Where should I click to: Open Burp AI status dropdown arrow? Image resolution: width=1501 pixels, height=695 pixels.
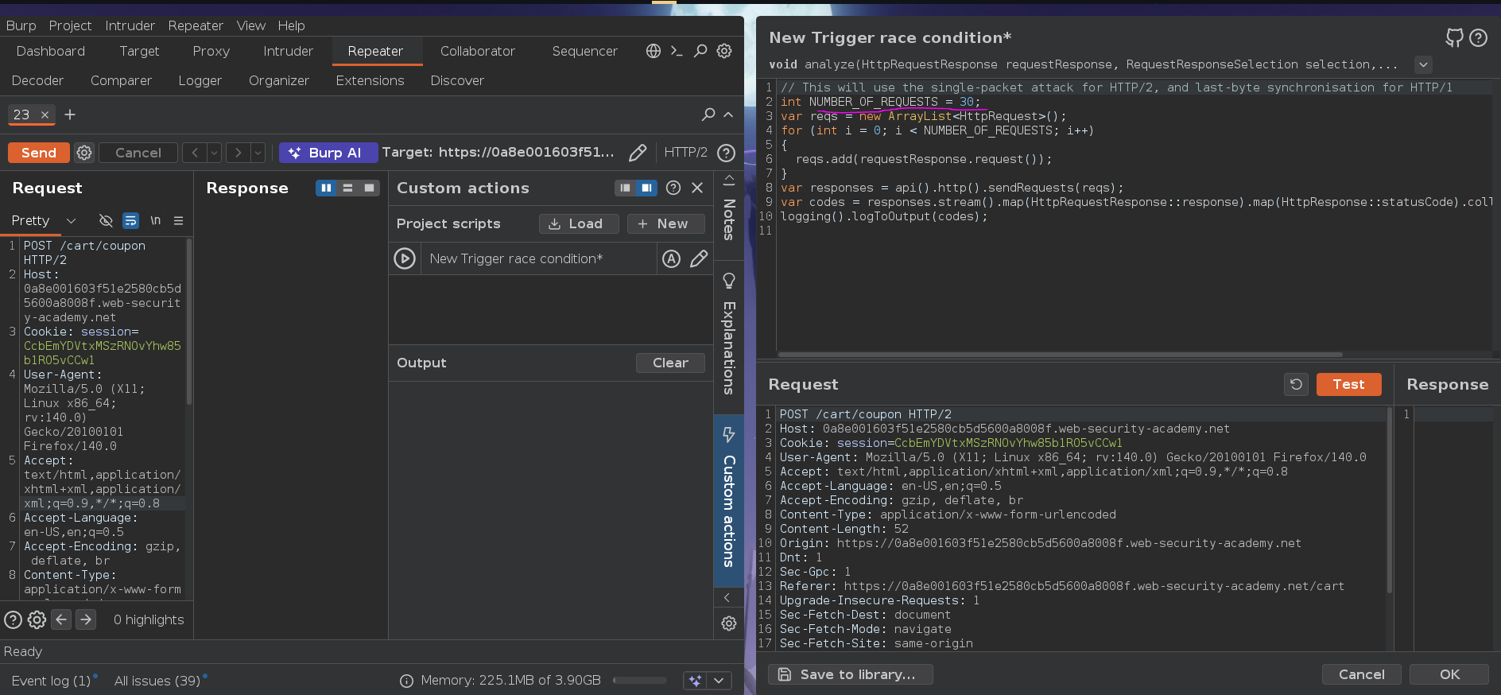719,681
